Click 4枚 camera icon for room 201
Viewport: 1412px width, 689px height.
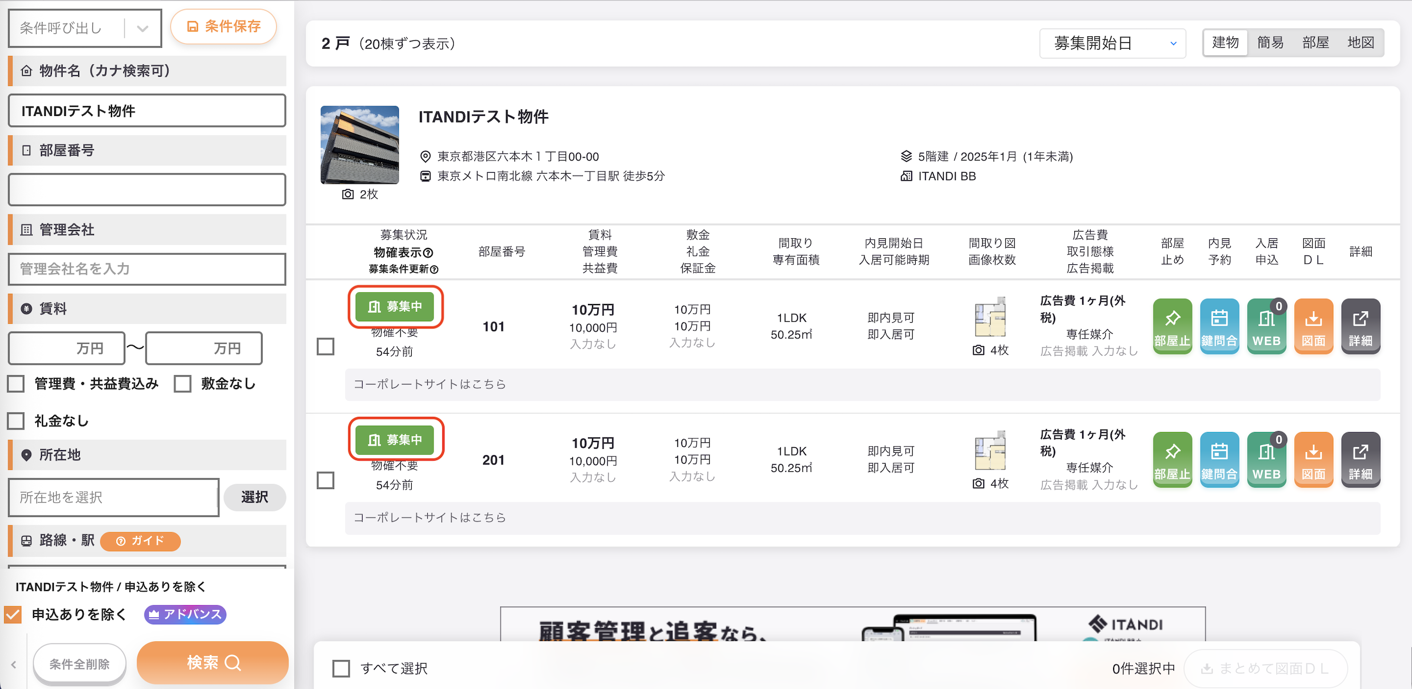pos(978,483)
